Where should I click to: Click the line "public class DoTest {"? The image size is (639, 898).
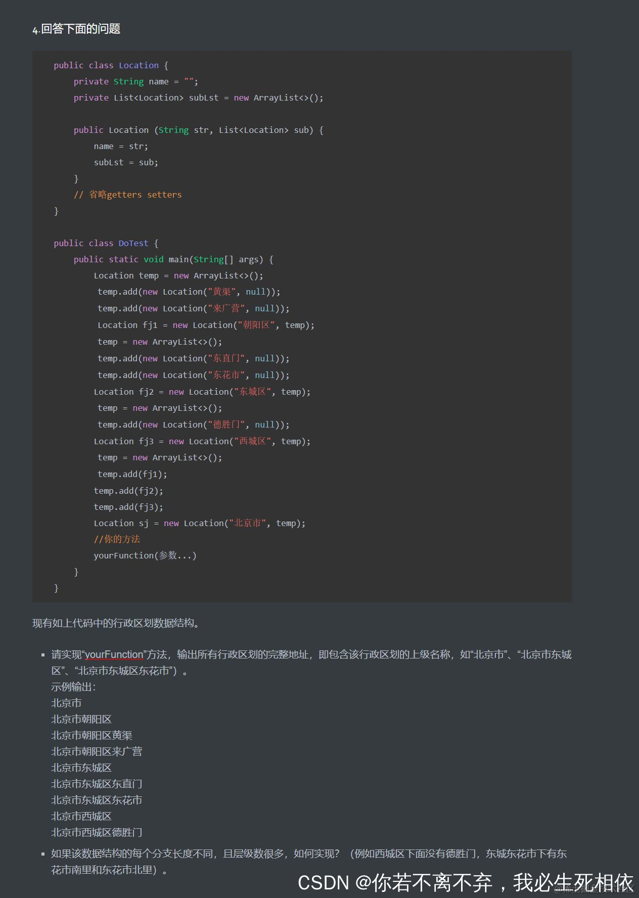(x=106, y=243)
